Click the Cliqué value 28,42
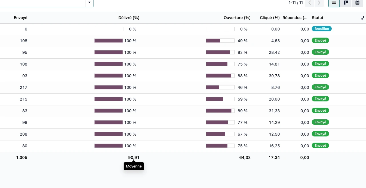 274,52
